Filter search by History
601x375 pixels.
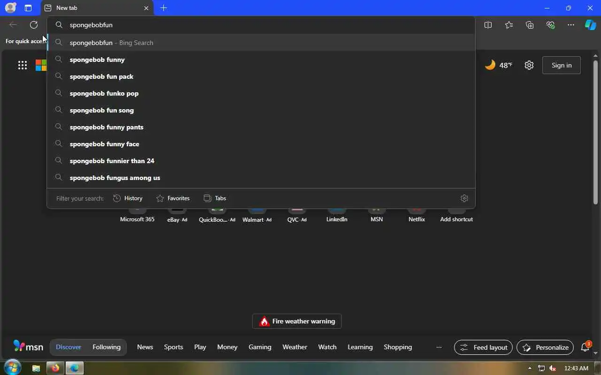128,198
